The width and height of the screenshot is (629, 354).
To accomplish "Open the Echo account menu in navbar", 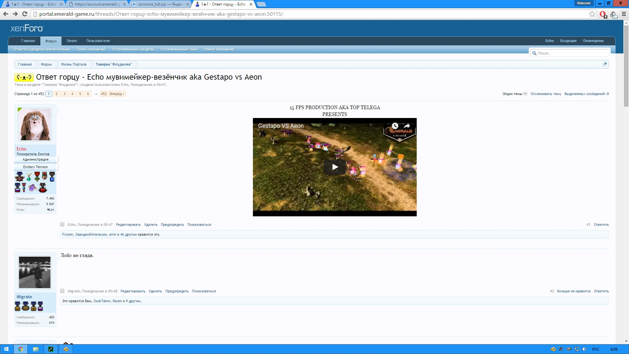I will 549,41.
